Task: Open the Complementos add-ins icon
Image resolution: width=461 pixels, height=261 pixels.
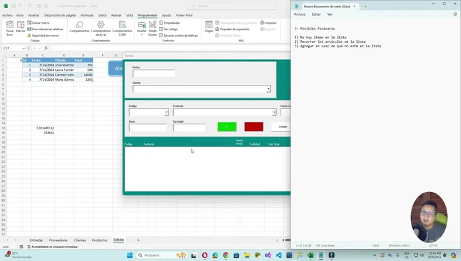Action: (80, 27)
